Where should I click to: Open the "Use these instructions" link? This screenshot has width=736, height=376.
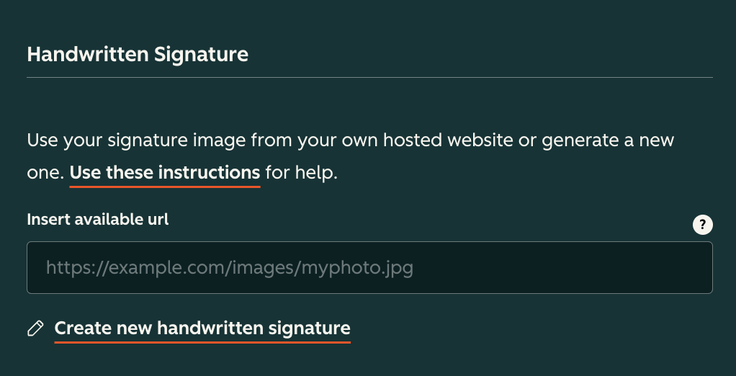point(165,173)
